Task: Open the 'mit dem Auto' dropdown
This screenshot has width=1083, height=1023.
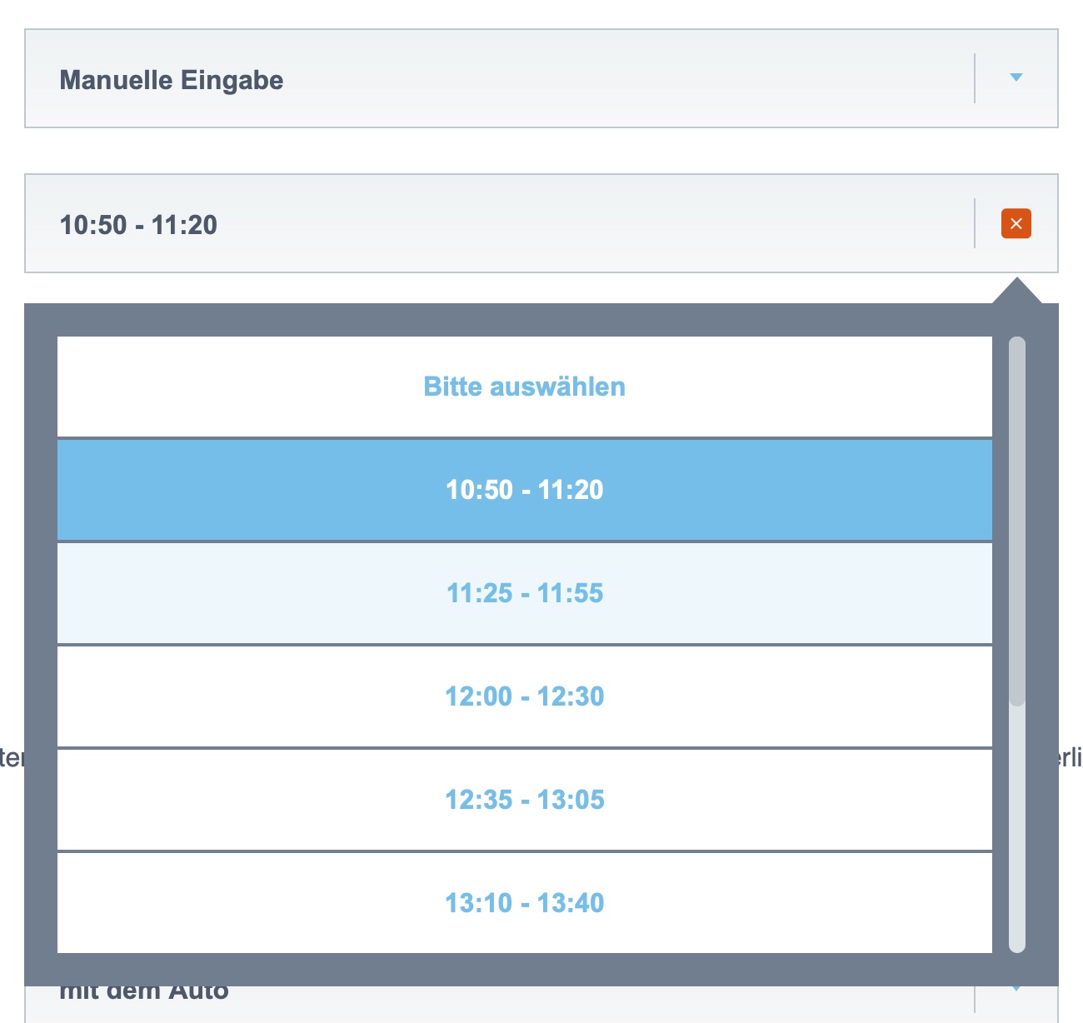Action: (500, 996)
